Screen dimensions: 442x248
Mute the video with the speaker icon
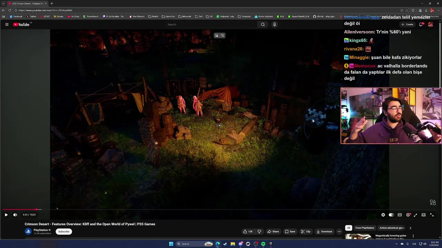(15, 215)
